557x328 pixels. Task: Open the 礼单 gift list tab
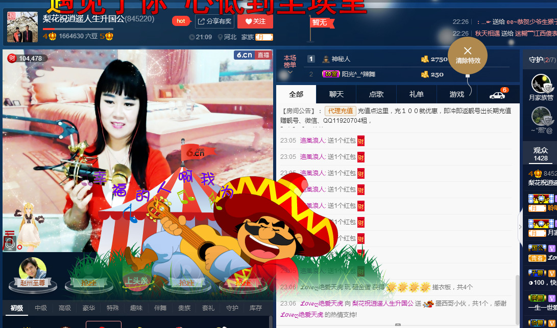(417, 94)
